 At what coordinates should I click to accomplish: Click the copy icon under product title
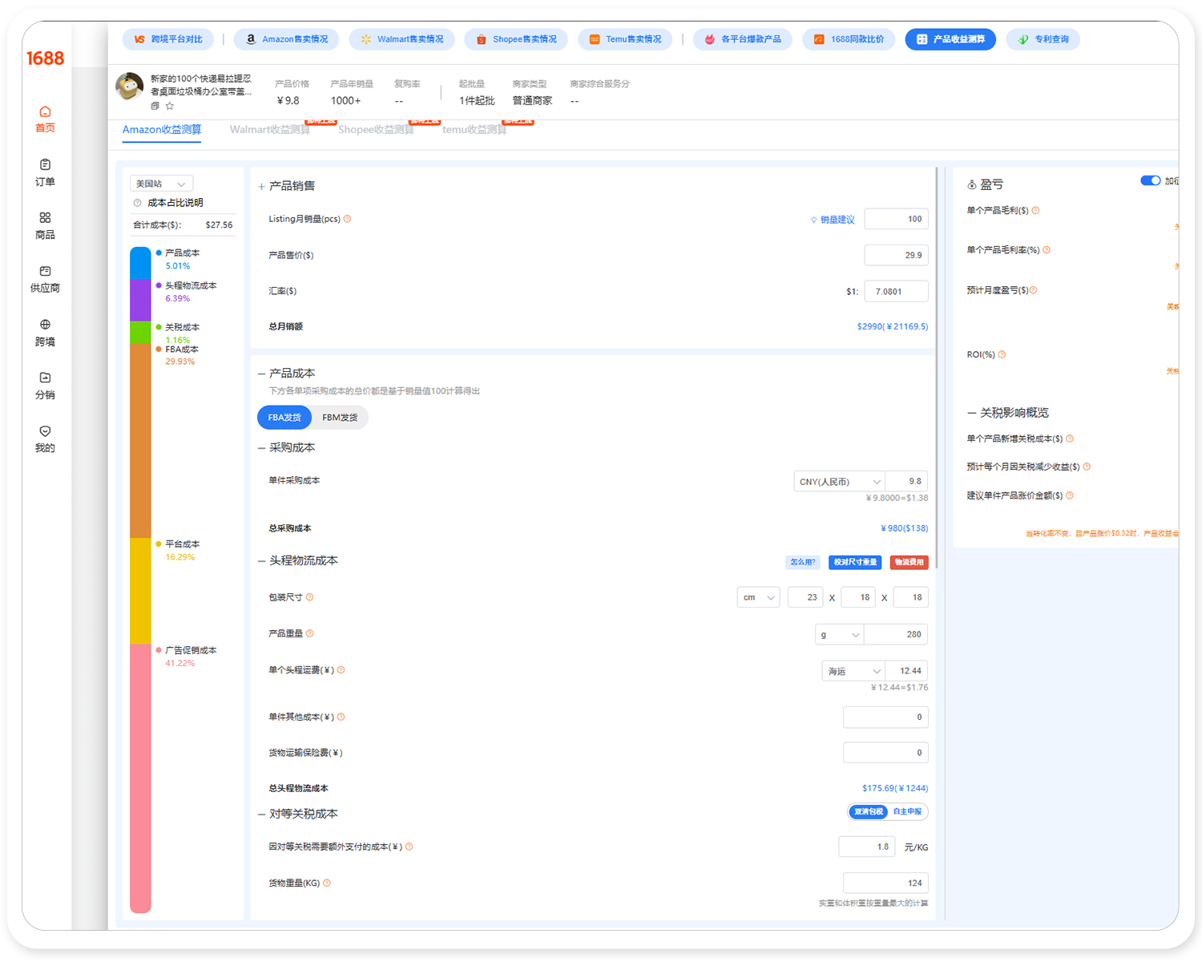pyautogui.click(x=155, y=106)
